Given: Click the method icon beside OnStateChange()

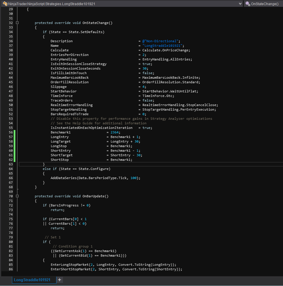Looking at the screenshot, I should coord(248,4).
